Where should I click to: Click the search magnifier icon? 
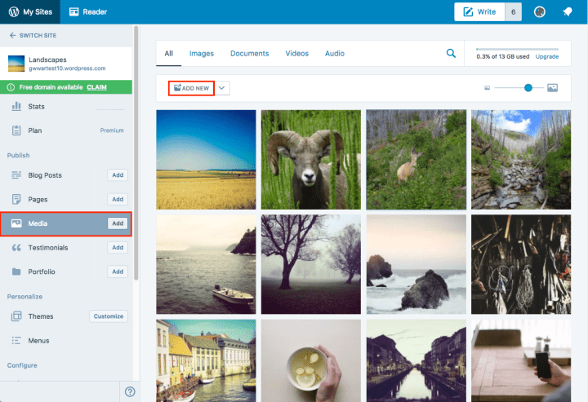click(451, 54)
